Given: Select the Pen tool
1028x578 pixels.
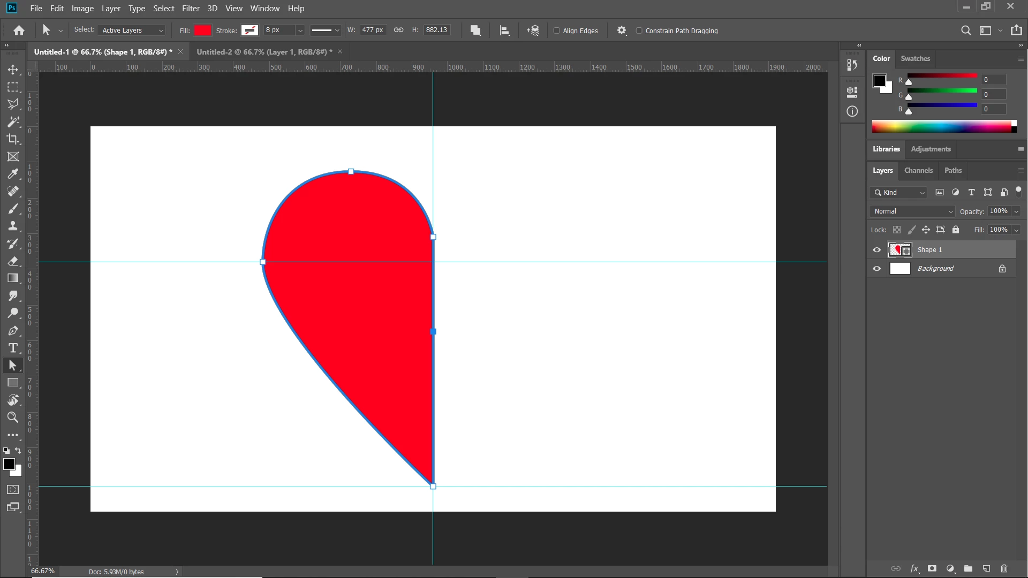Looking at the screenshot, I should point(13,331).
